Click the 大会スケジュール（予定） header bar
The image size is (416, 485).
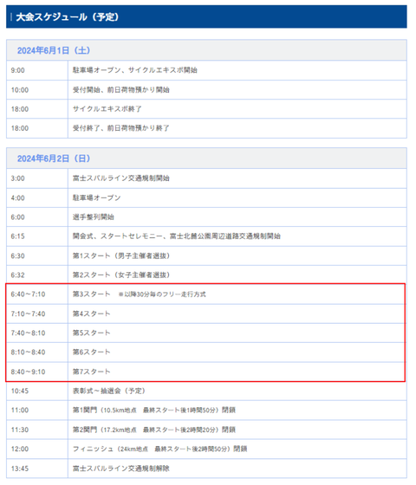pos(206,16)
